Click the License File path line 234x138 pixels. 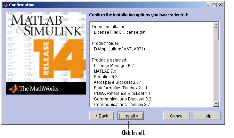pyautogui.click(x=120, y=32)
